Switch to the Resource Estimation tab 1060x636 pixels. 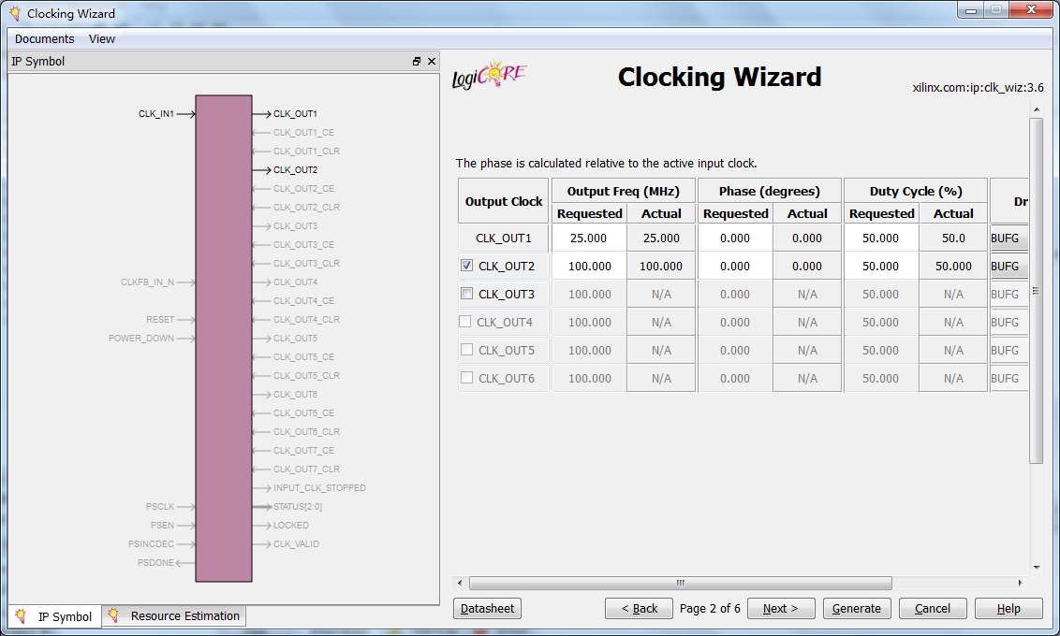tap(174, 615)
